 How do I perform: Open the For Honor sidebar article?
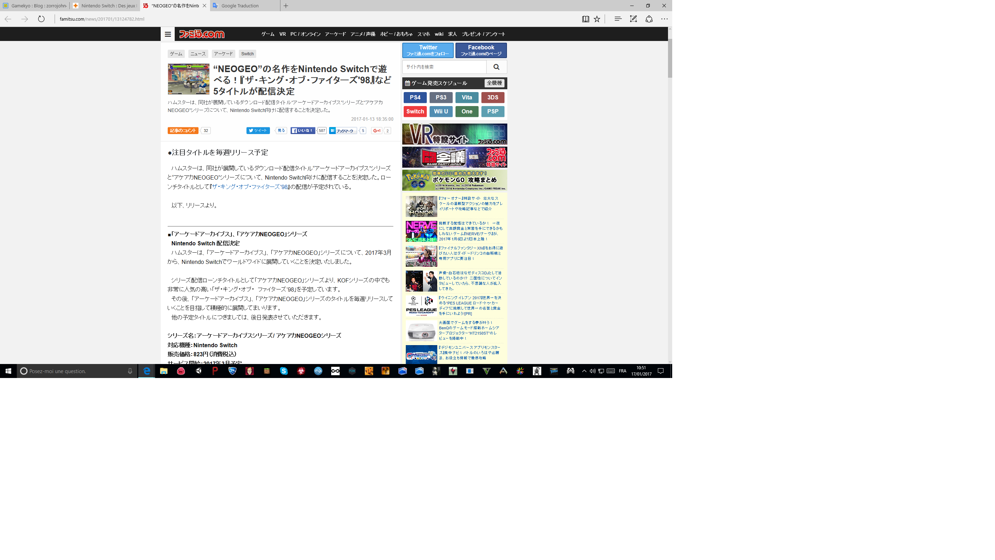click(x=454, y=206)
